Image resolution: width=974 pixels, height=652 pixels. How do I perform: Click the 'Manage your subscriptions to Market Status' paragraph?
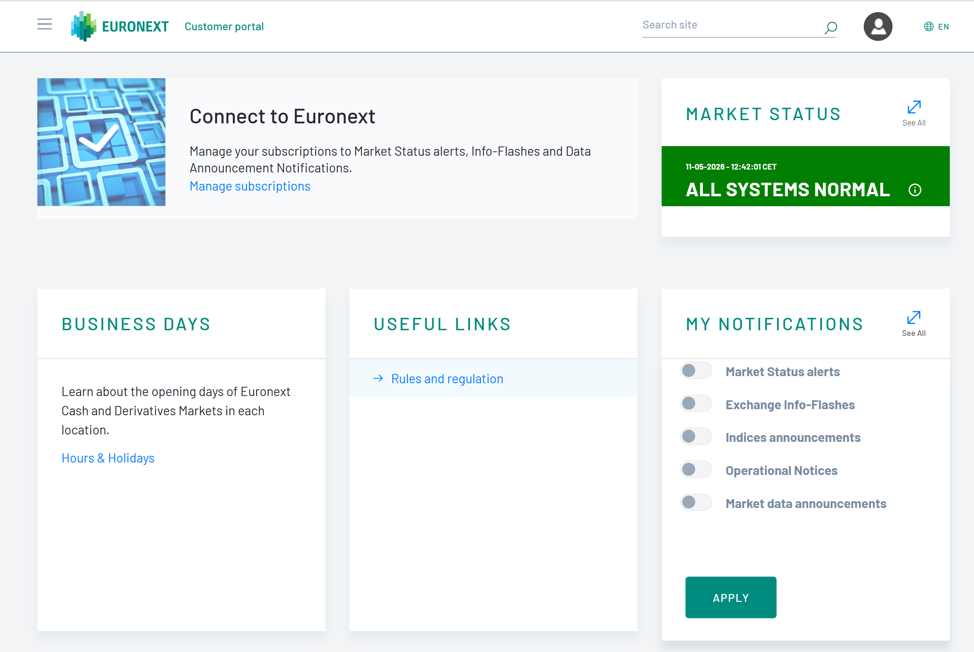tap(390, 159)
